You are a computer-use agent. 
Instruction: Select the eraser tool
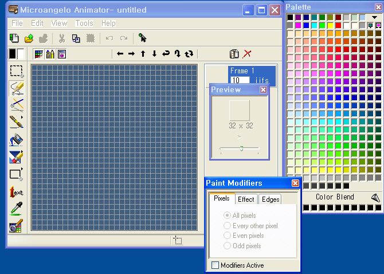point(16,156)
